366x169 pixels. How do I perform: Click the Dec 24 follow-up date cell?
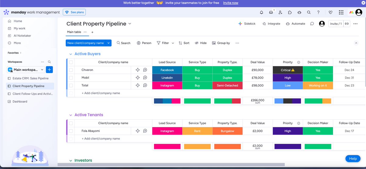349,70
